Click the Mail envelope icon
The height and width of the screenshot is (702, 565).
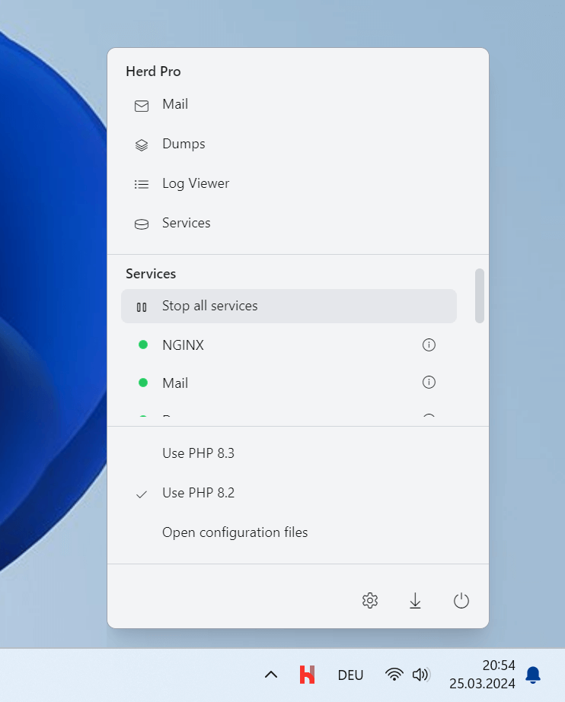click(x=142, y=106)
